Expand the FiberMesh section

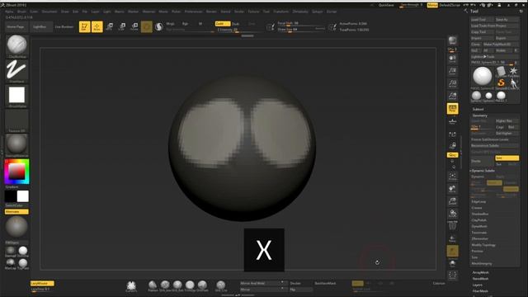click(480, 291)
